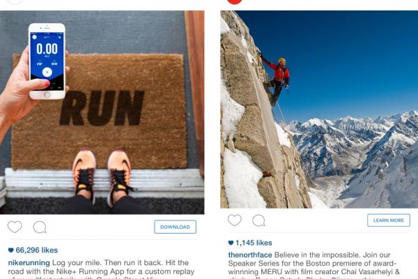This screenshot has width=418, height=279.
Task: Open the nikerunning username link
Action: [29, 263]
